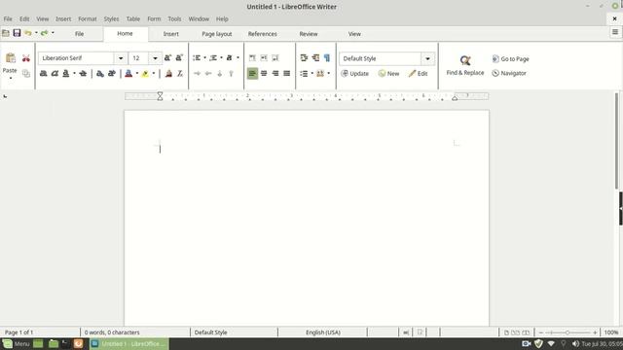The height and width of the screenshot is (350, 623).
Task: Open the line spacing dropdown arrow
Action: pos(312,74)
